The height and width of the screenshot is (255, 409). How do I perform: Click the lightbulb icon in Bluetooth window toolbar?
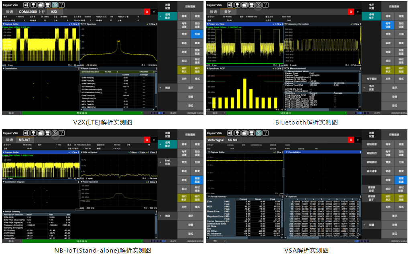tap(237, 5)
